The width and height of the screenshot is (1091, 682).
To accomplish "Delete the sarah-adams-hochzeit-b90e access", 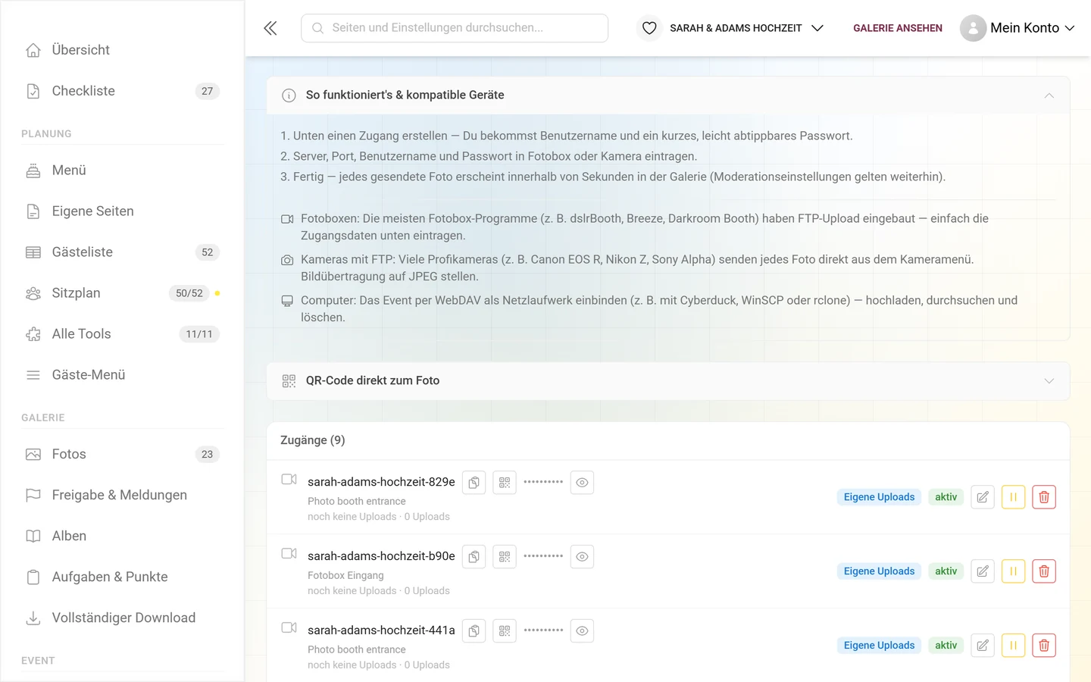I will coord(1044,571).
